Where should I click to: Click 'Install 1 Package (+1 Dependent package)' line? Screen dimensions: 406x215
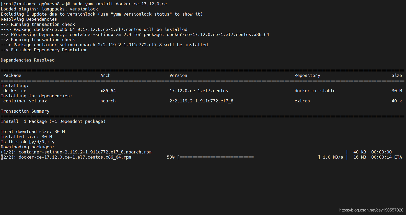pyautogui.click(x=53, y=121)
